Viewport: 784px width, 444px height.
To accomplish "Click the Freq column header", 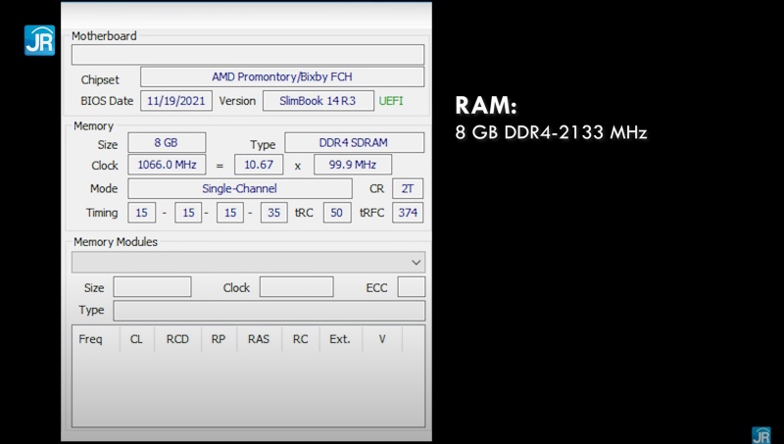I will pyautogui.click(x=91, y=339).
